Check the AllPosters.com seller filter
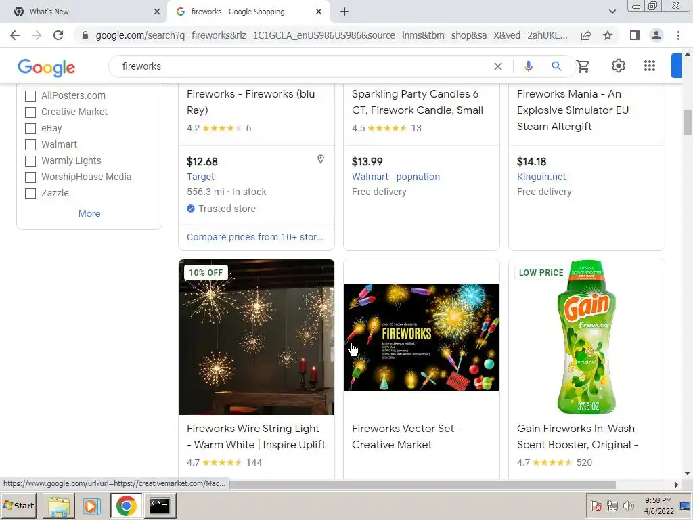 (30, 96)
